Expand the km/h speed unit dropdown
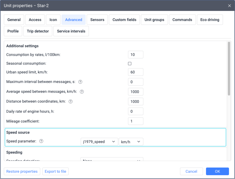This screenshot has width=235, height=179. pyautogui.click(x=131, y=142)
